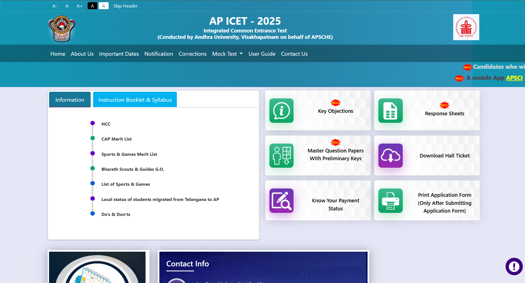Open User Guide menu item
This screenshot has width=525, height=283.
pyautogui.click(x=262, y=54)
